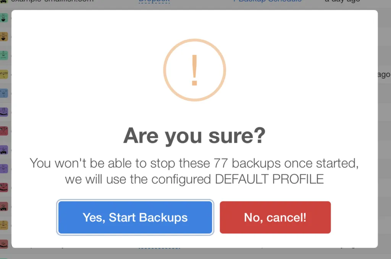Click the blue avatar icon in the sidebar

[3, 93]
